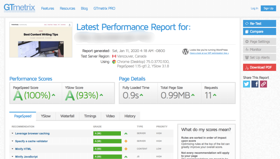
Task: Open Page Settings
Action: pyautogui.click(x=260, y=42)
